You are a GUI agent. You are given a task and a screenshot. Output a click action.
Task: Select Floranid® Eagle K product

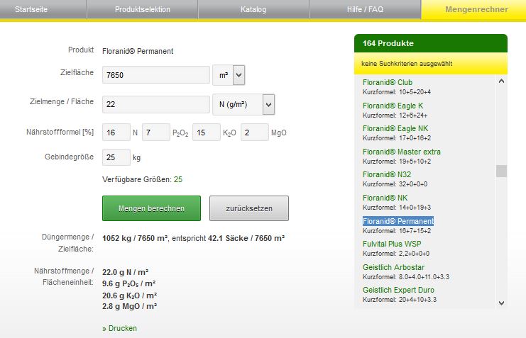[x=393, y=106]
